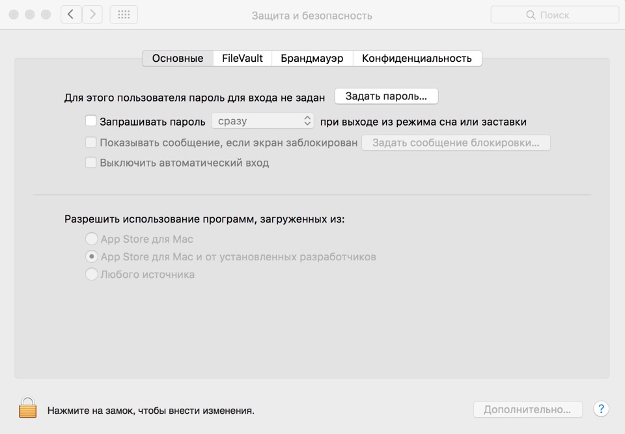Screen dimensions: 625x434
Task: Open the help question mark button
Action: (601, 409)
